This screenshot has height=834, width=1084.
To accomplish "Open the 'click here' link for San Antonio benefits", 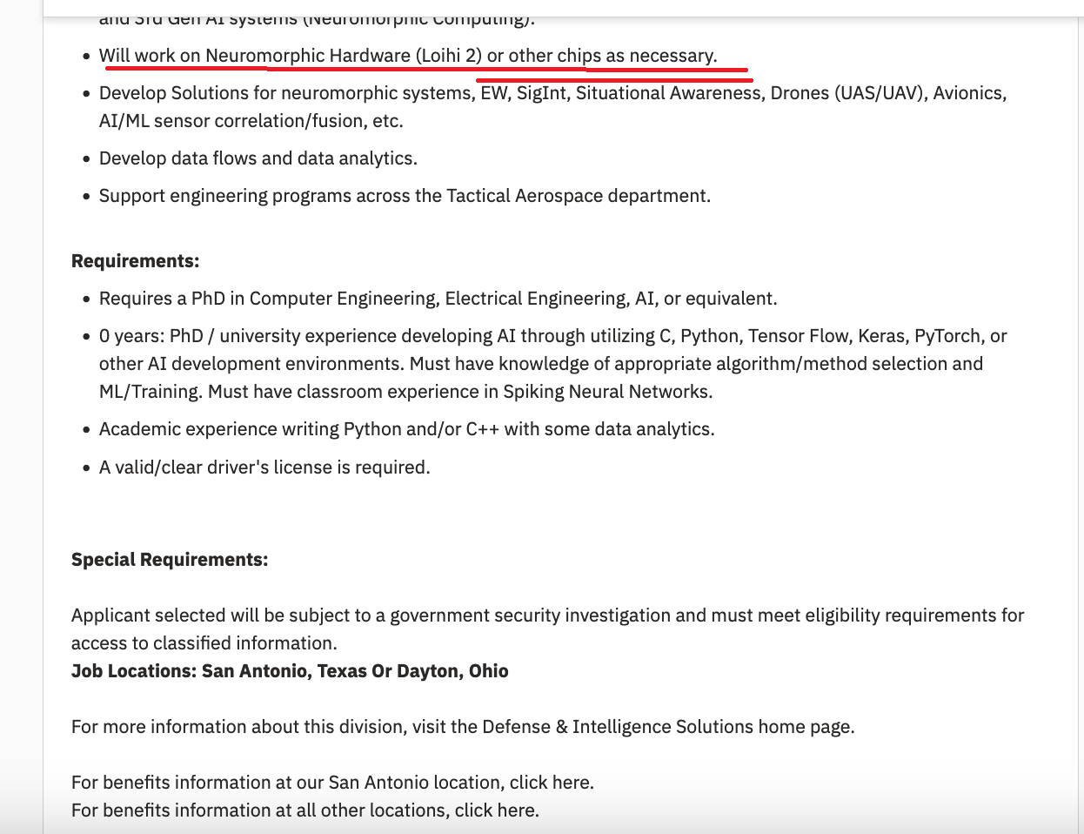I will [549, 783].
